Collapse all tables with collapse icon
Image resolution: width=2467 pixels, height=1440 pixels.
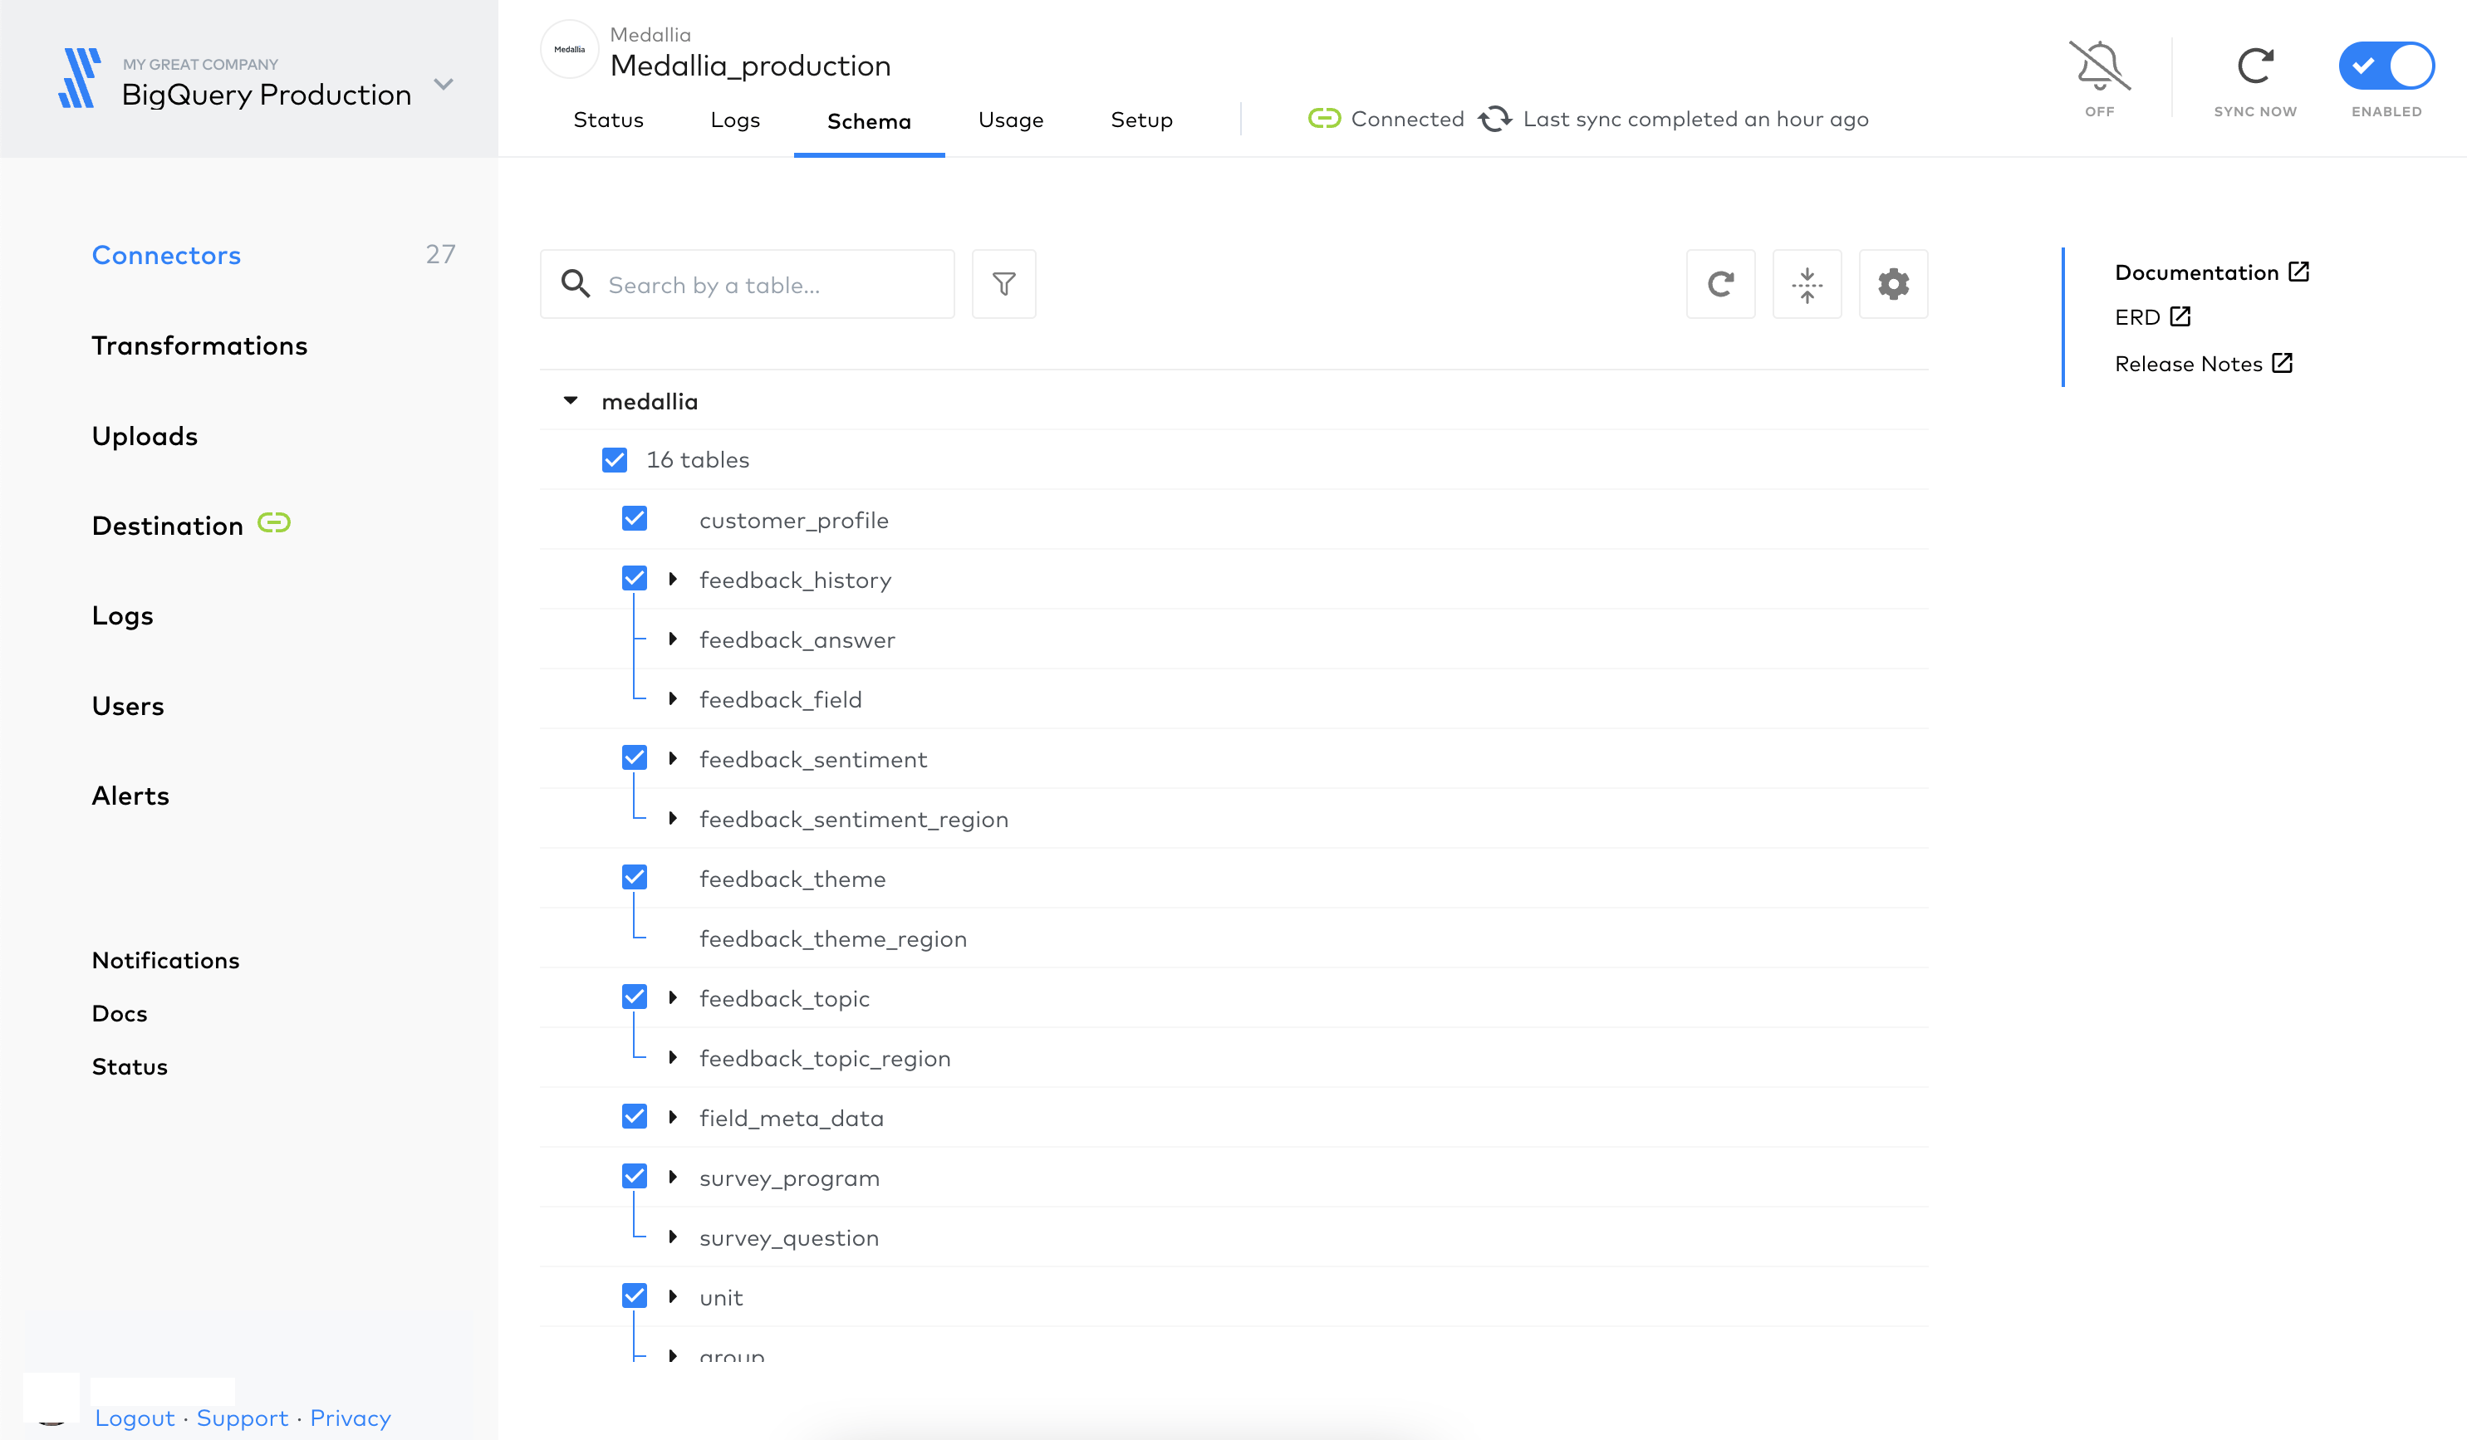1807,284
